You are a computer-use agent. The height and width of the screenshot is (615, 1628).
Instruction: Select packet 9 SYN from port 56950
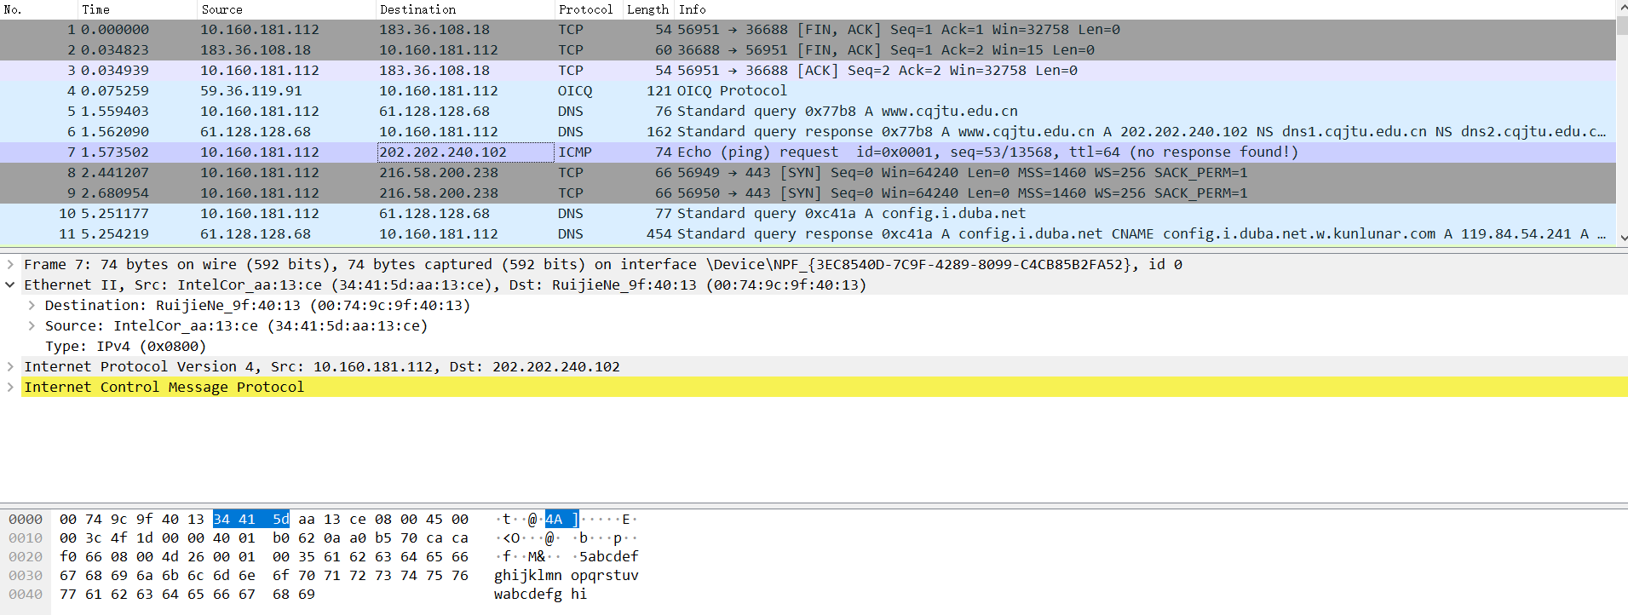[x=808, y=193]
